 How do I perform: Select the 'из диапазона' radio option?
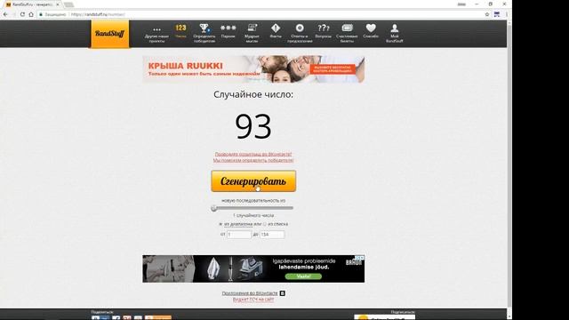[220, 224]
